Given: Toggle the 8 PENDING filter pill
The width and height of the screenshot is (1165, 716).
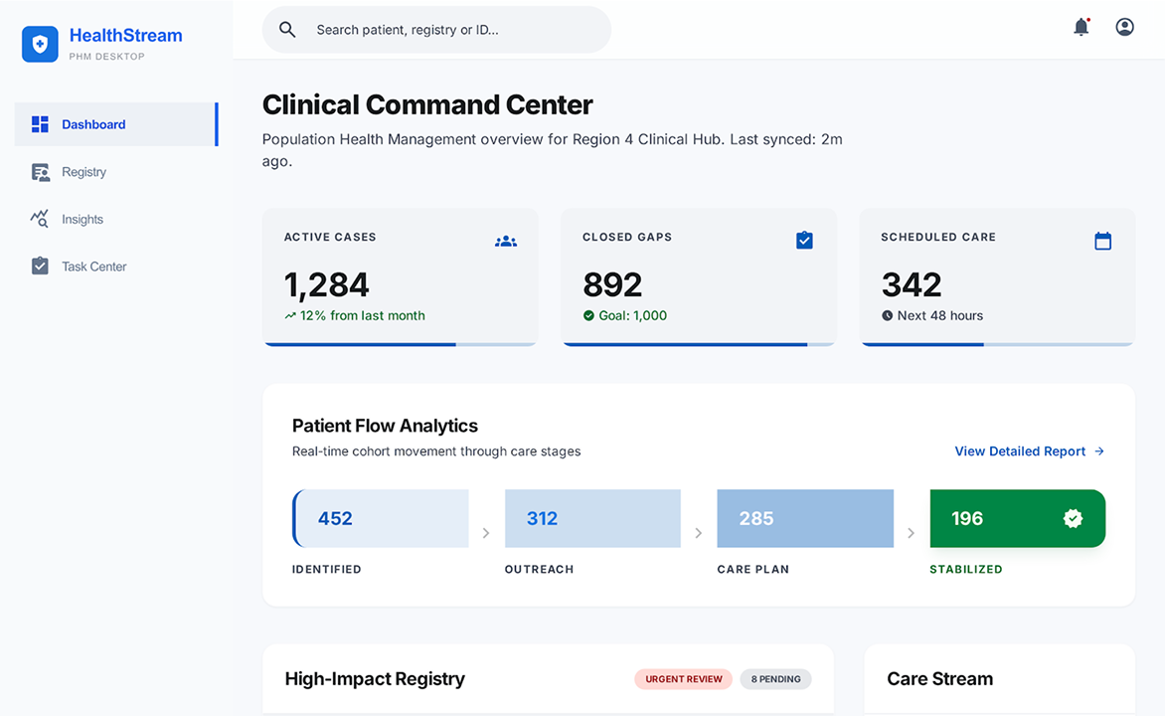Looking at the screenshot, I should point(775,679).
